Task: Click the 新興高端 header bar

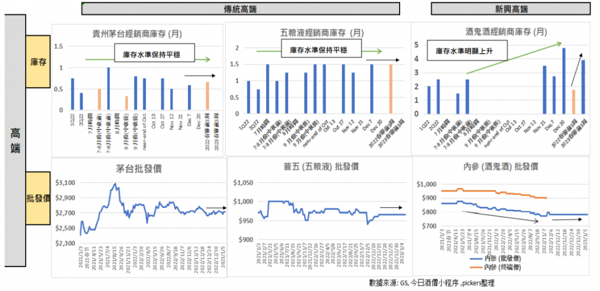Action: [512, 9]
